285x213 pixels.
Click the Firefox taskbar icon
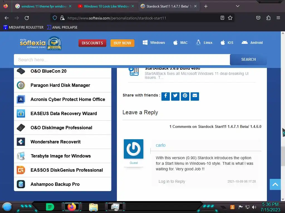72,207
